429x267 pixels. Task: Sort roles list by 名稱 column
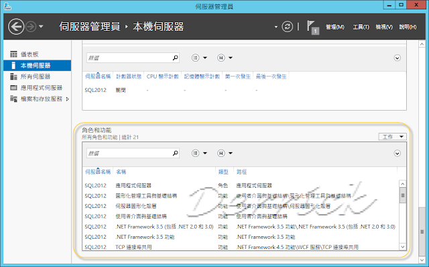click(x=121, y=172)
